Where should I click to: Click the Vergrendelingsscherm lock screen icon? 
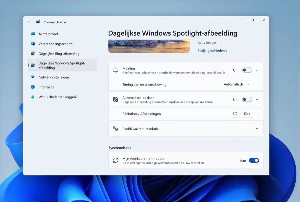pyautogui.click(x=33, y=44)
